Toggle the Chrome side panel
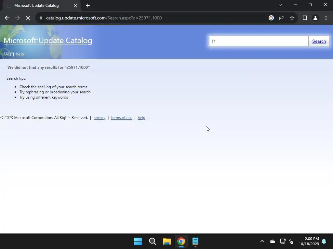The height and width of the screenshot is (249, 333). click(305, 18)
